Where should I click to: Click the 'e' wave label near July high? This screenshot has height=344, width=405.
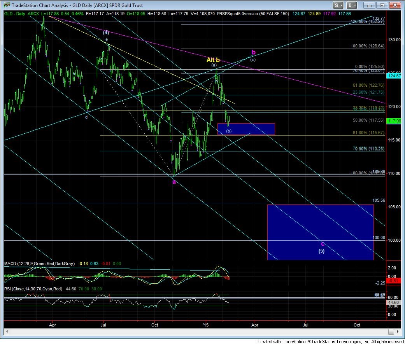pyautogui.click(x=107, y=40)
